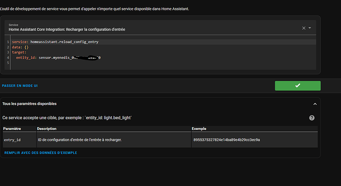Switch to UI mode via PASSER EN MODE UI
The width and height of the screenshot is (341, 186).
click(20, 86)
